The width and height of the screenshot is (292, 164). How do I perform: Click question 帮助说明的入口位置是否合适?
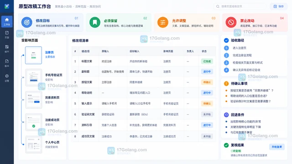(249, 96)
